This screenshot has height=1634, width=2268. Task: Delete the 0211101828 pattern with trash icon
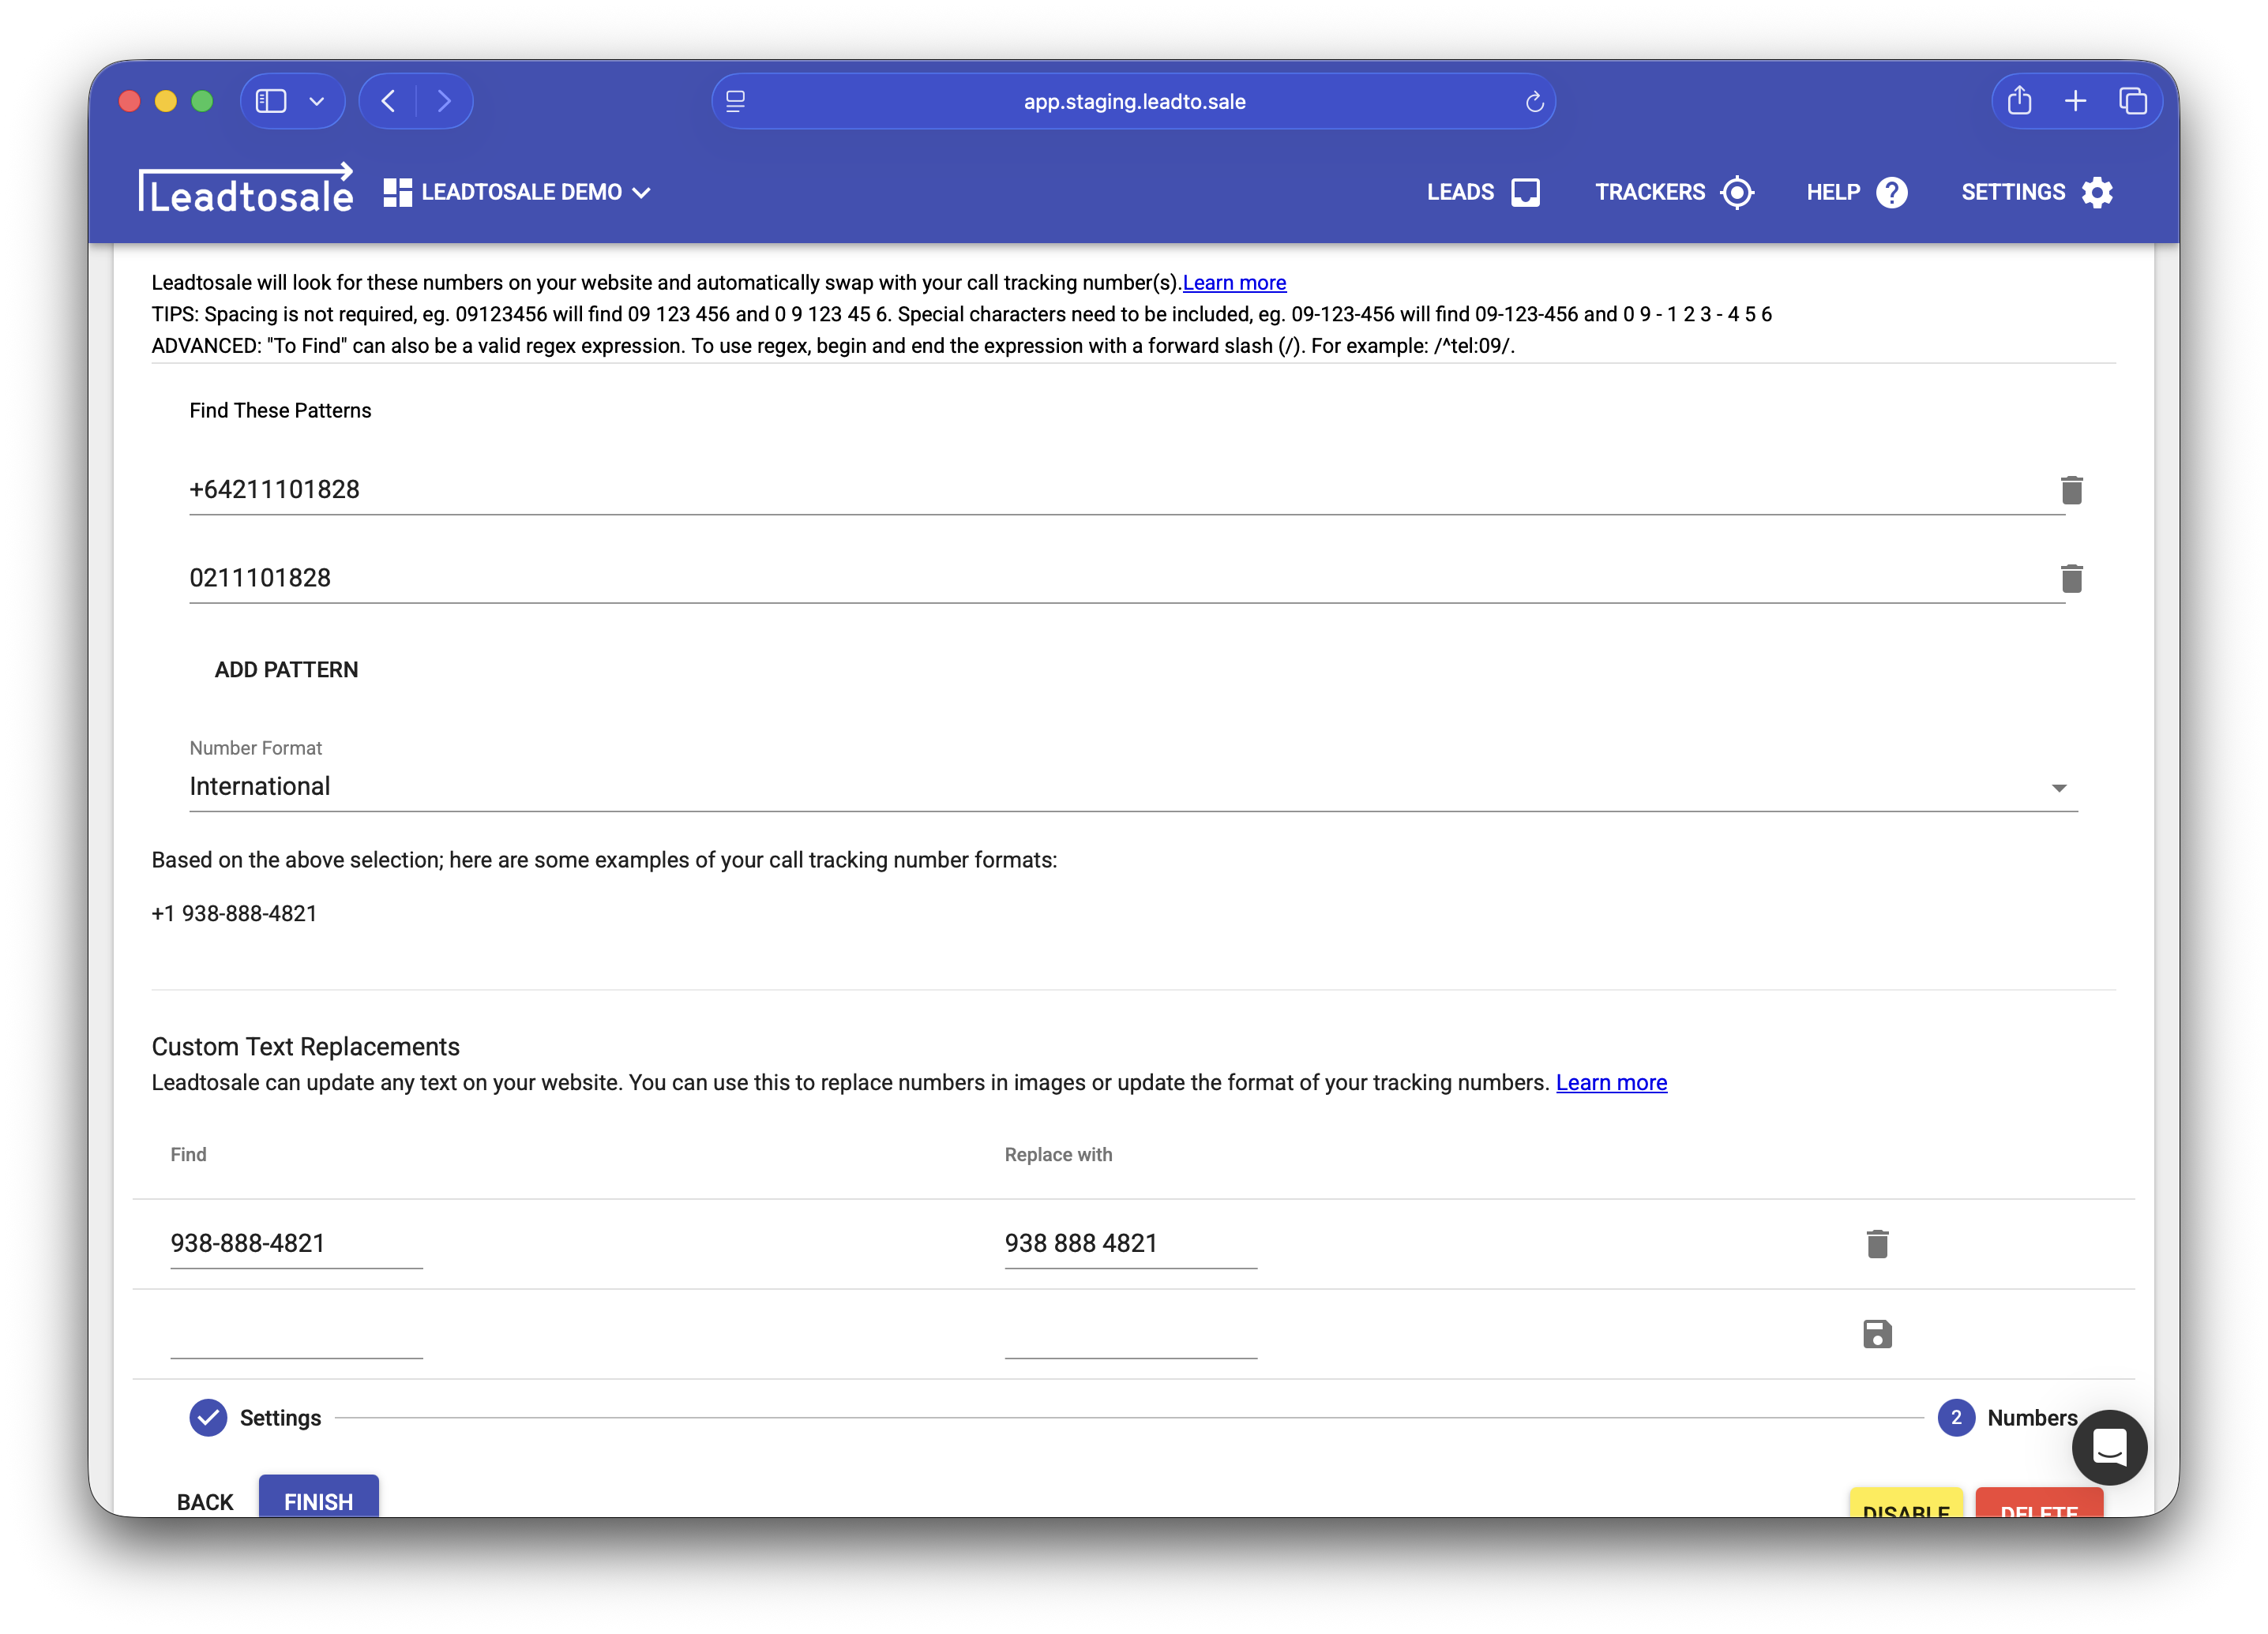tap(2071, 578)
